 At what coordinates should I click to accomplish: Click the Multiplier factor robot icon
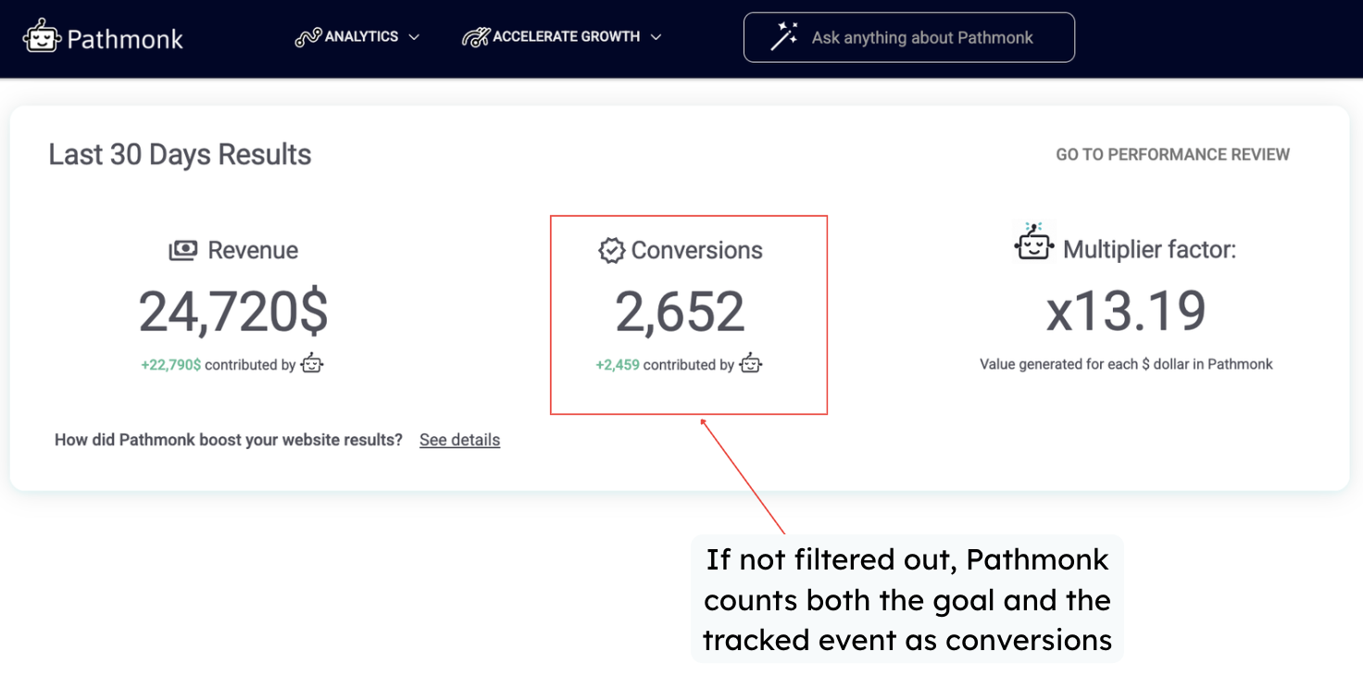(x=1034, y=243)
